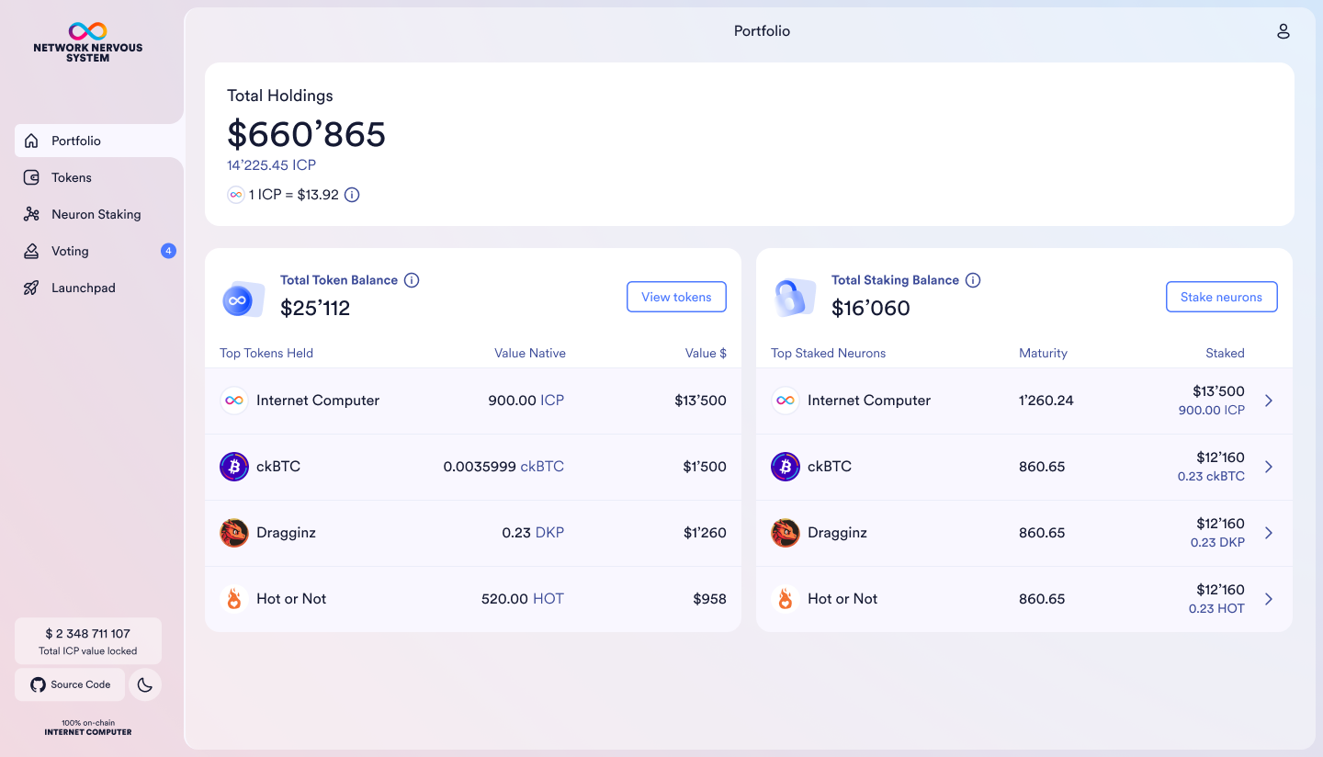Click the ICP price info icon
This screenshot has height=757, width=1323.
(x=352, y=195)
